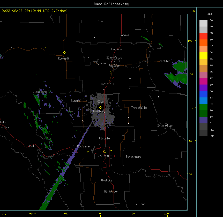Pick the light blue 33-30 dBZ legend swatch

(203, 101)
